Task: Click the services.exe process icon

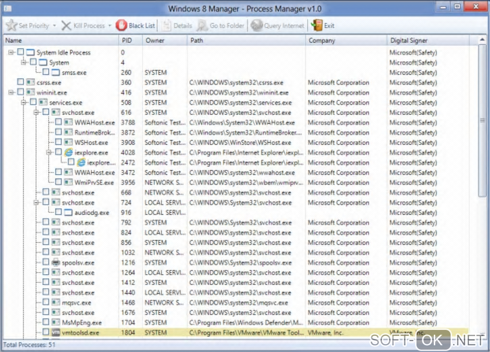Action: [x=43, y=102]
